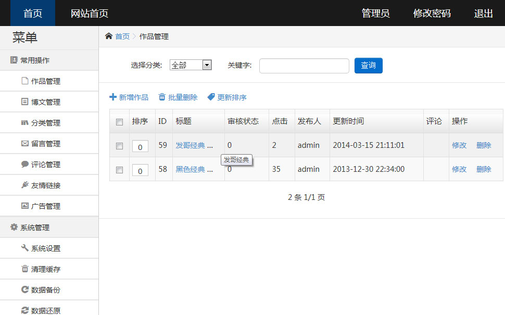Toggle the select-all checkbox in the table header
Viewport: 505px width, 315px height.
[x=120, y=122]
